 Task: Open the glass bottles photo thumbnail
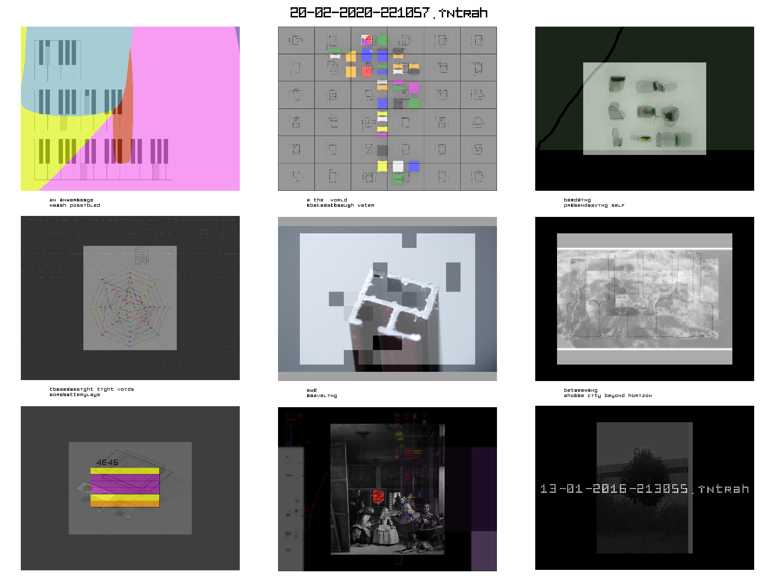644,108
